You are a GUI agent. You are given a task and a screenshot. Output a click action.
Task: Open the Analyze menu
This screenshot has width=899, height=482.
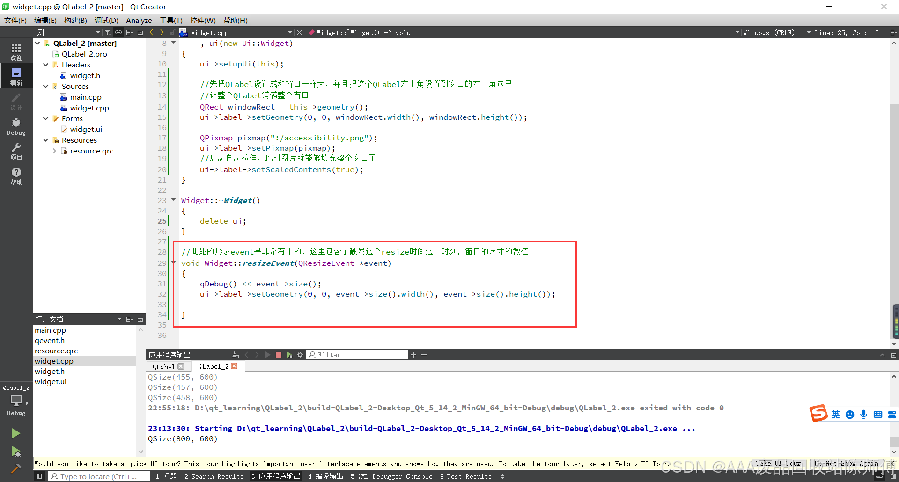(139, 20)
